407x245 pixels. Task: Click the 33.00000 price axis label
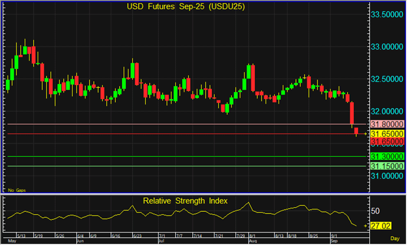386,46
